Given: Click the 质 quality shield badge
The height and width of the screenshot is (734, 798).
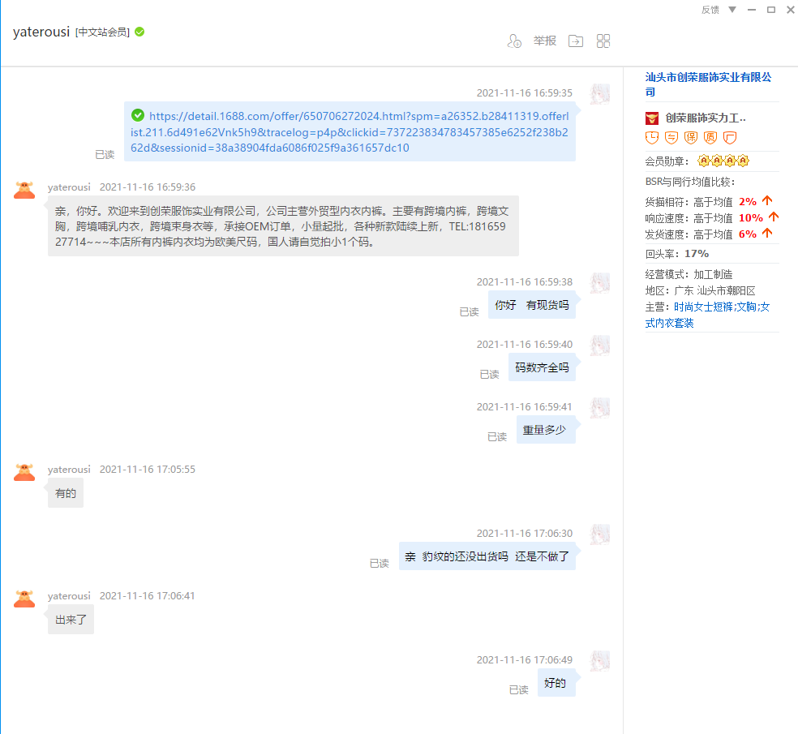Looking at the screenshot, I should pyautogui.click(x=710, y=137).
